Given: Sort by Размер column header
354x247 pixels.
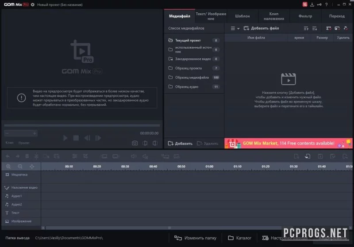Looking at the screenshot, I should (322, 38).
